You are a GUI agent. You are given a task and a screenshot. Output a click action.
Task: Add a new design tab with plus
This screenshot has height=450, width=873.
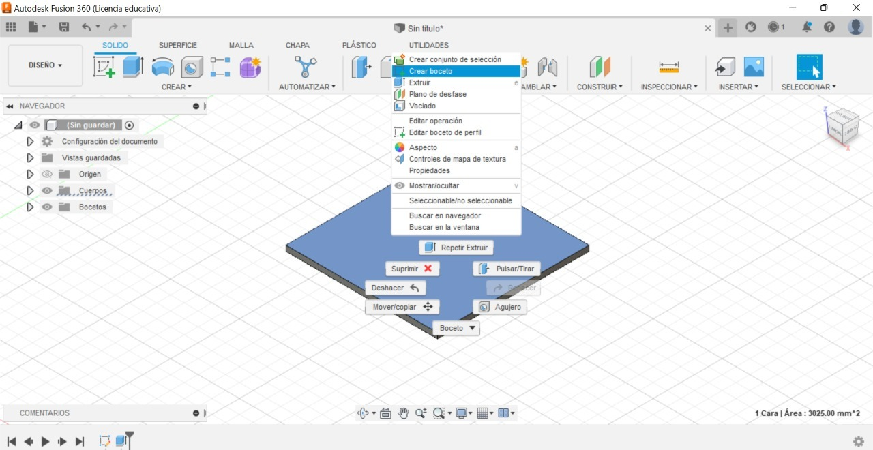tap(728, 28)
